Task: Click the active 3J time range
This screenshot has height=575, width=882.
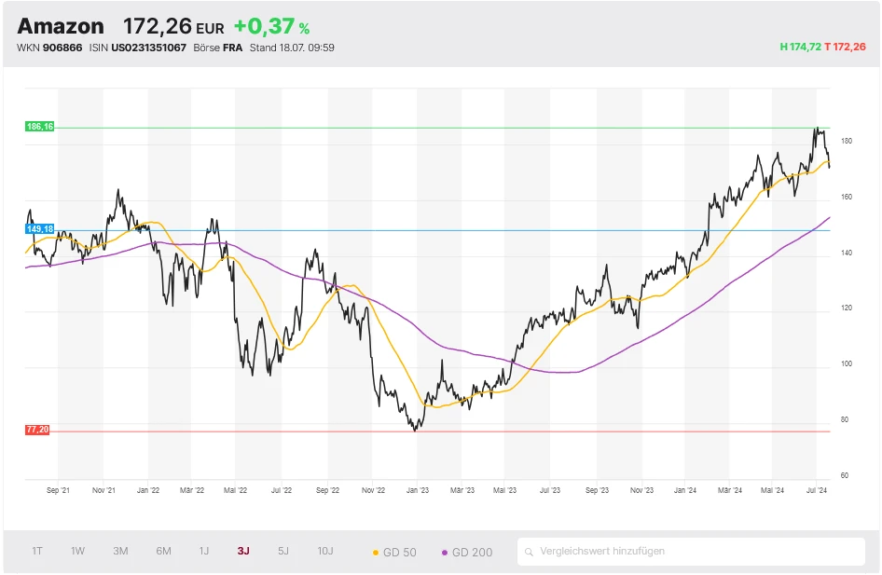Action: (x=243, y=551)
